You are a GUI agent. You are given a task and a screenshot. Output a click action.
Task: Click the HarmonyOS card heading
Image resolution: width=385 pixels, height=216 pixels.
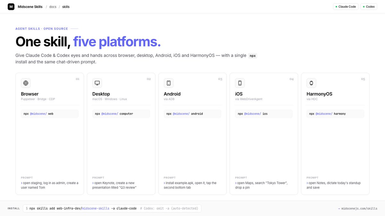pos(319,94)
